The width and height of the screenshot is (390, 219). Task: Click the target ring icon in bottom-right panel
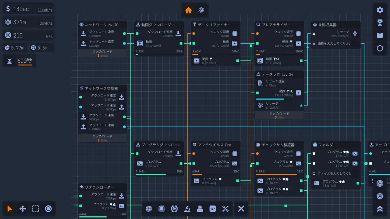(380, 196)
